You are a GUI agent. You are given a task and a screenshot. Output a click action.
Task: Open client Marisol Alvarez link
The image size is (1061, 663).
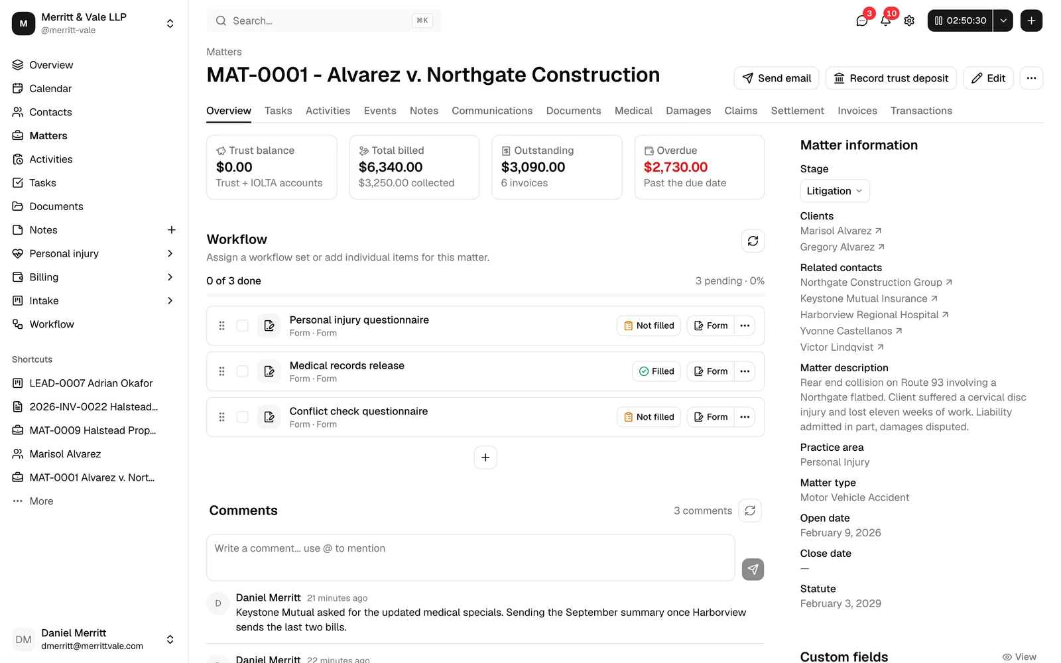click(841, 231)
